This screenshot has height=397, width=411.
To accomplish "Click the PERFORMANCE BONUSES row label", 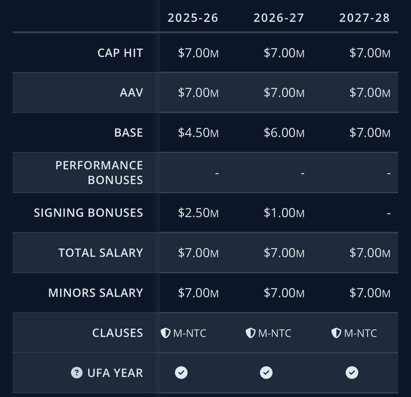I will coord(99,173).
